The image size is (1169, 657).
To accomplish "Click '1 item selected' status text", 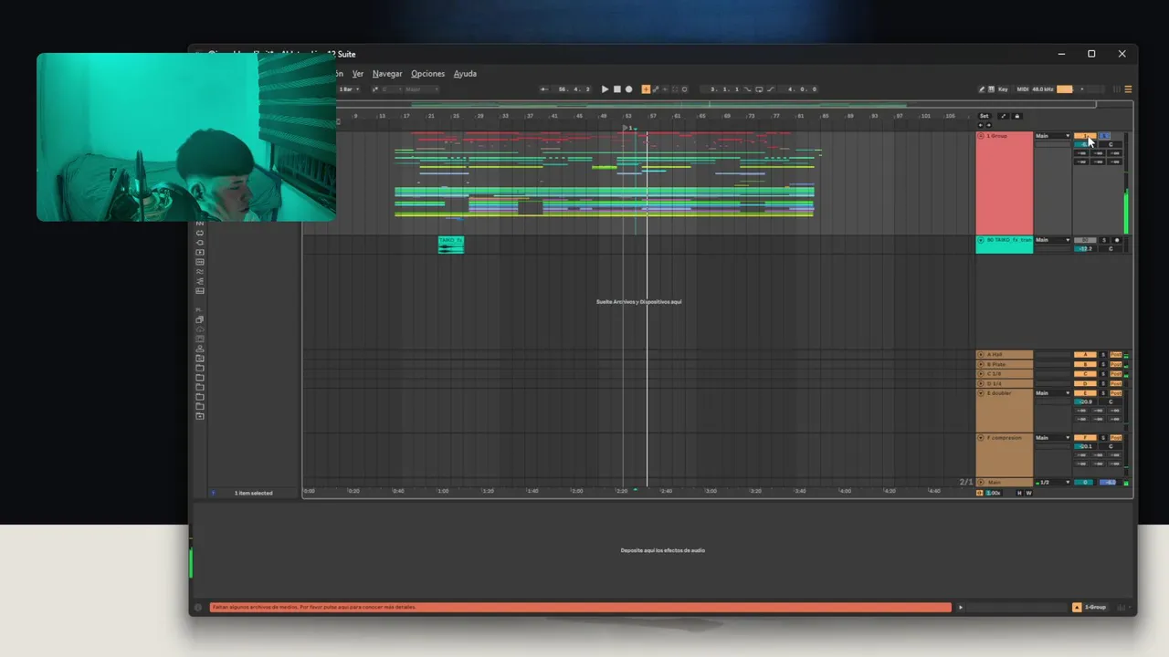I will point(254,493).
